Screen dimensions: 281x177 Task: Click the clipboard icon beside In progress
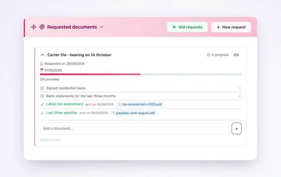coord(208,55)
